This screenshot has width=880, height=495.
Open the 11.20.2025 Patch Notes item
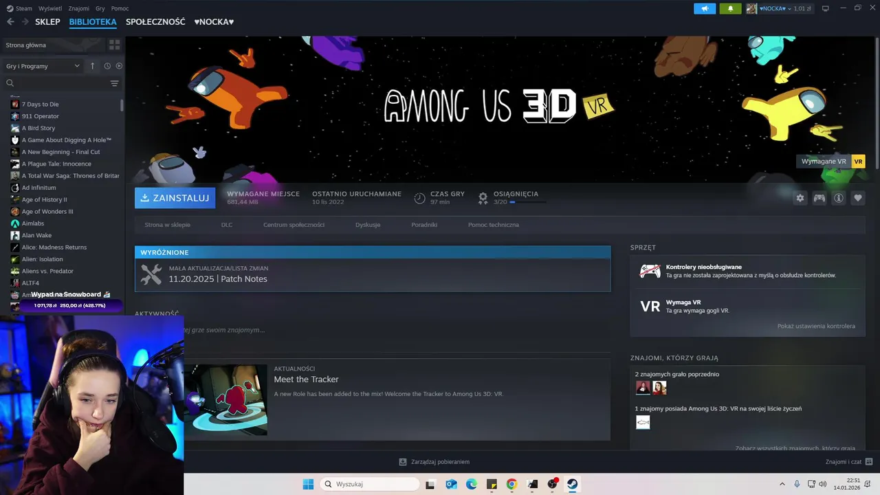coord(373,275)
